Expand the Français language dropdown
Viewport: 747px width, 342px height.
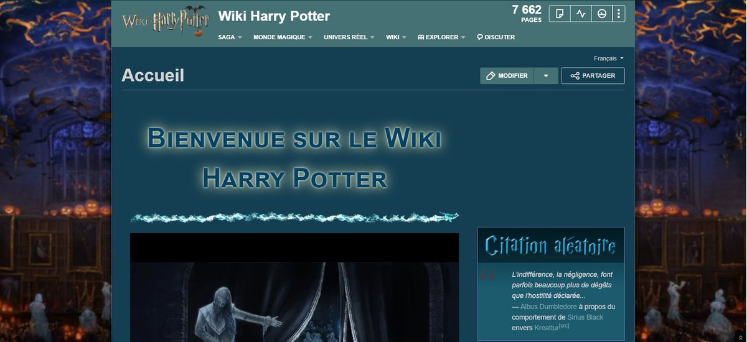coord(609,58)
